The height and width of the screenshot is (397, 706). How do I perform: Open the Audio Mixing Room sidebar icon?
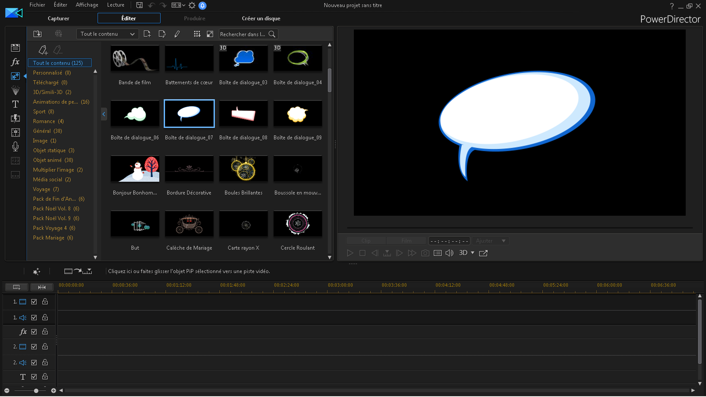[x=15, y=132]
